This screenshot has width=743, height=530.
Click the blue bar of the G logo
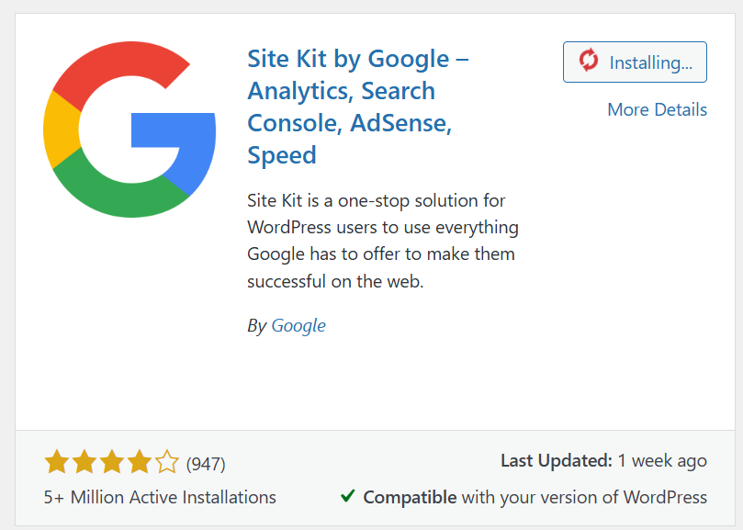click(174, 130)
